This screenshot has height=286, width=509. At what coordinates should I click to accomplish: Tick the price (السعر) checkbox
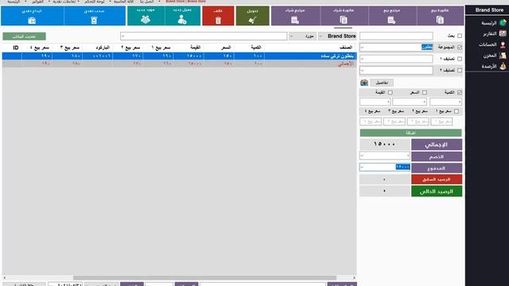pos(425,92)
